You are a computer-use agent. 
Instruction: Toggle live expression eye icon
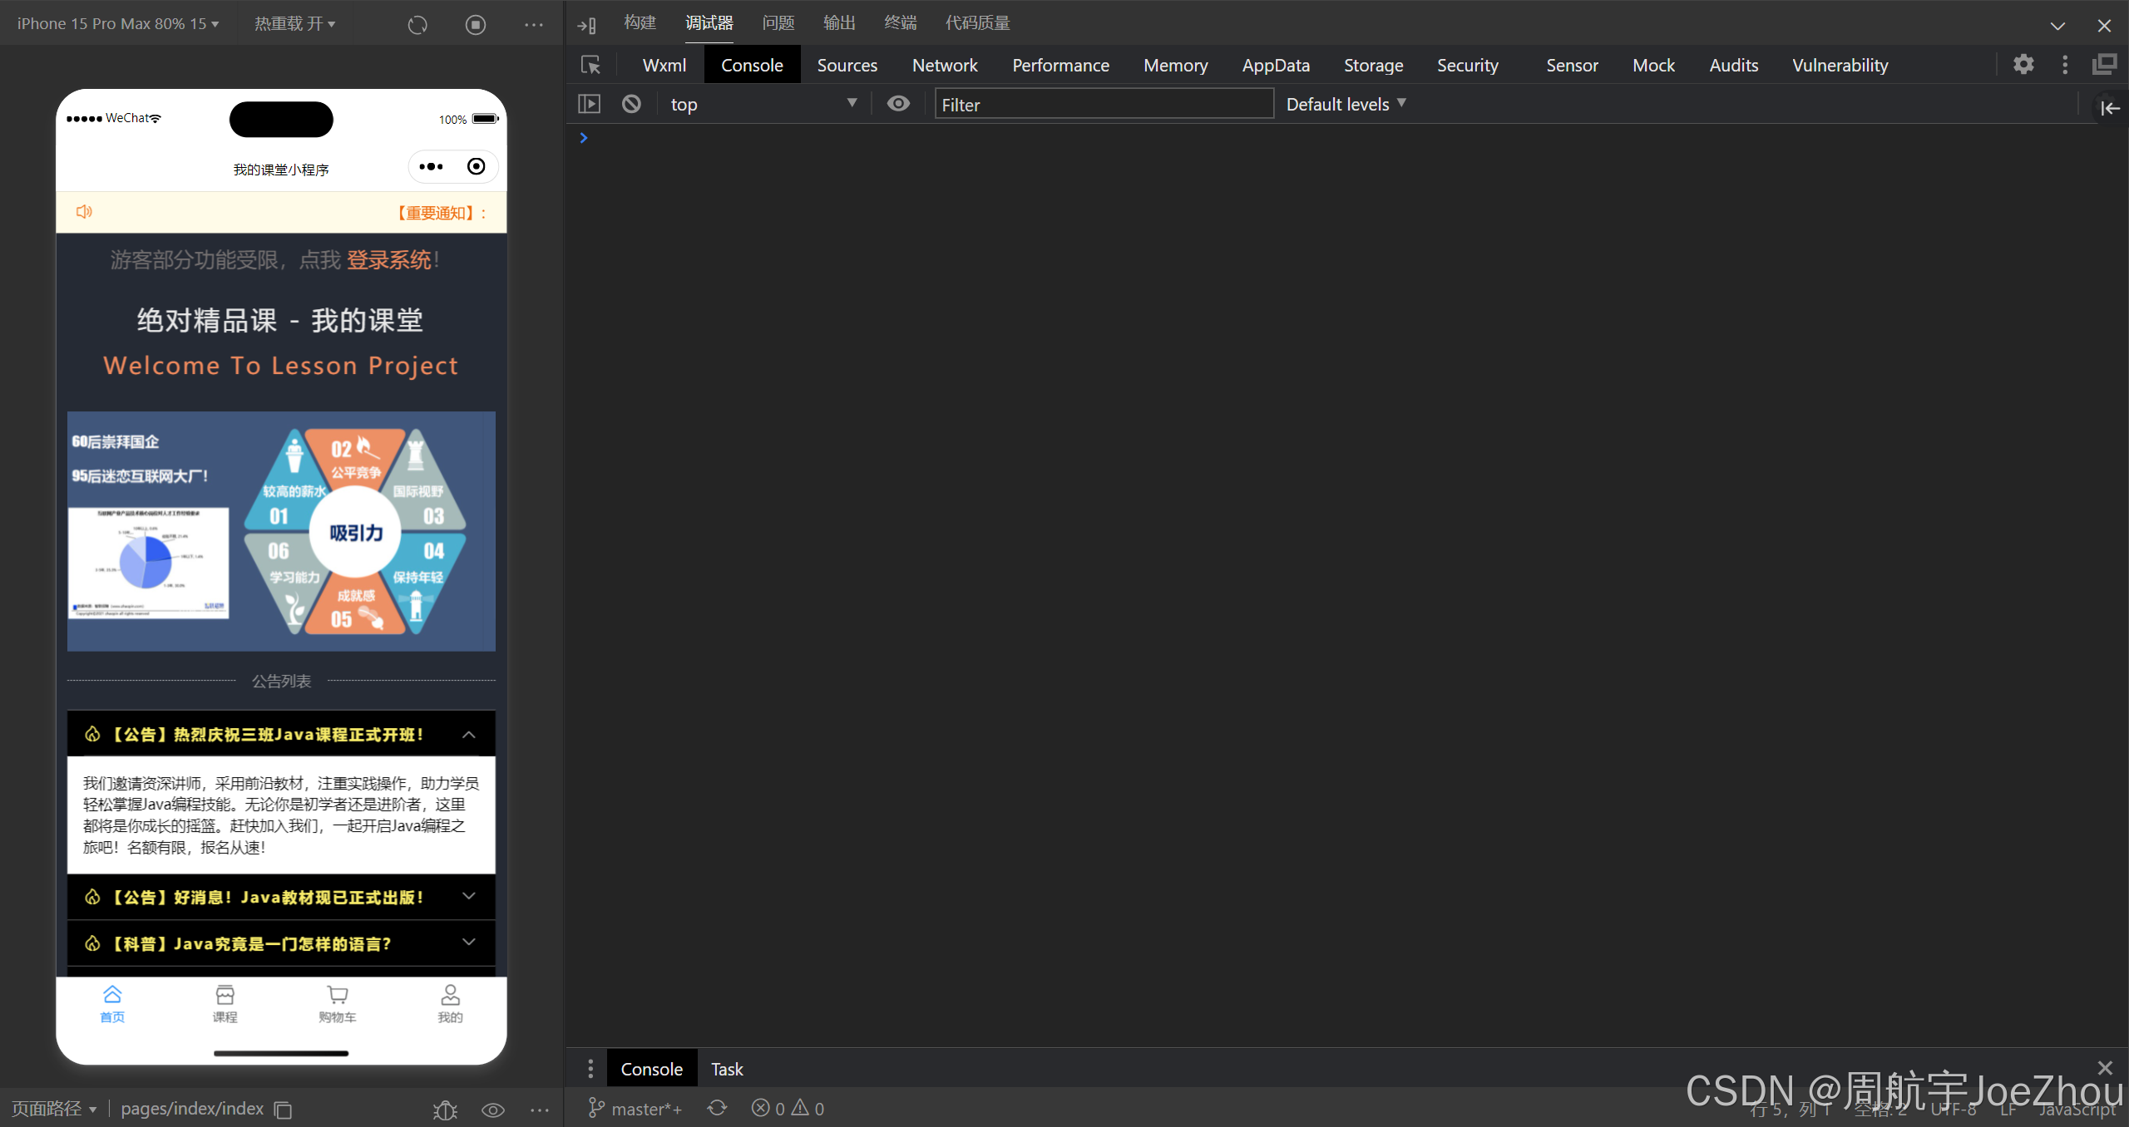pos(898,104)
